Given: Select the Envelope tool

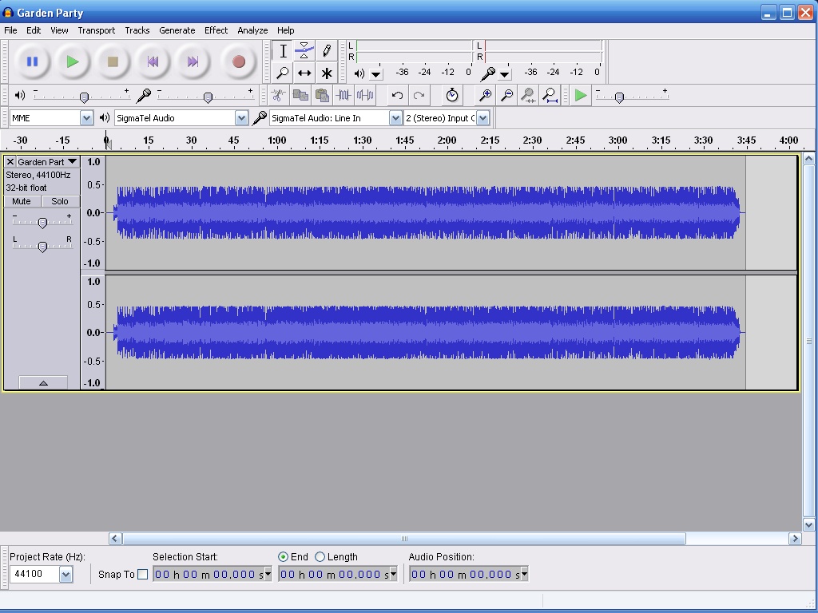Looking at the screenshot, I should pos(304,50).
